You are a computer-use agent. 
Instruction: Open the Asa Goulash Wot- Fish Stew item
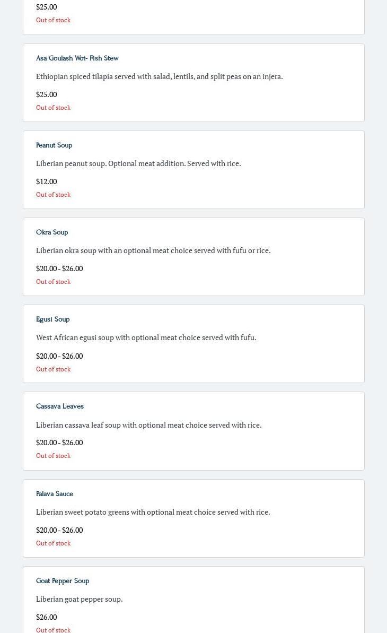coord(77,58)
